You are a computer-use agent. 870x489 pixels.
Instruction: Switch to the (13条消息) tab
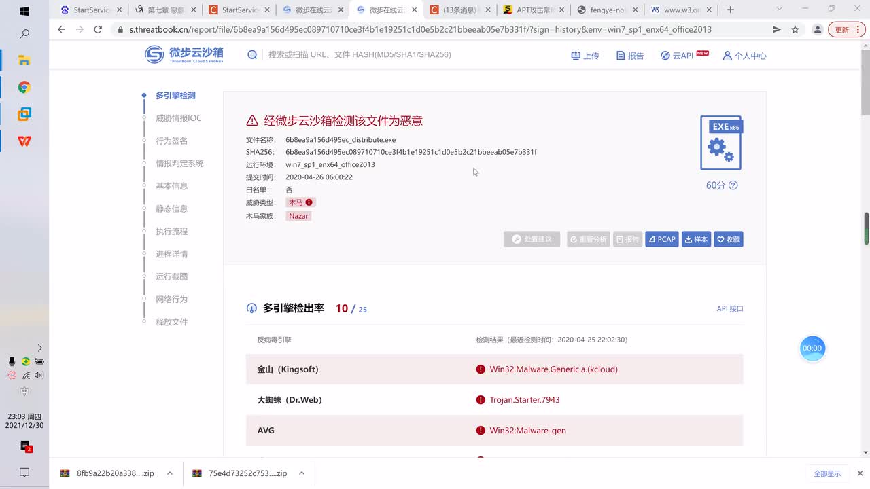tap(459, 10)
